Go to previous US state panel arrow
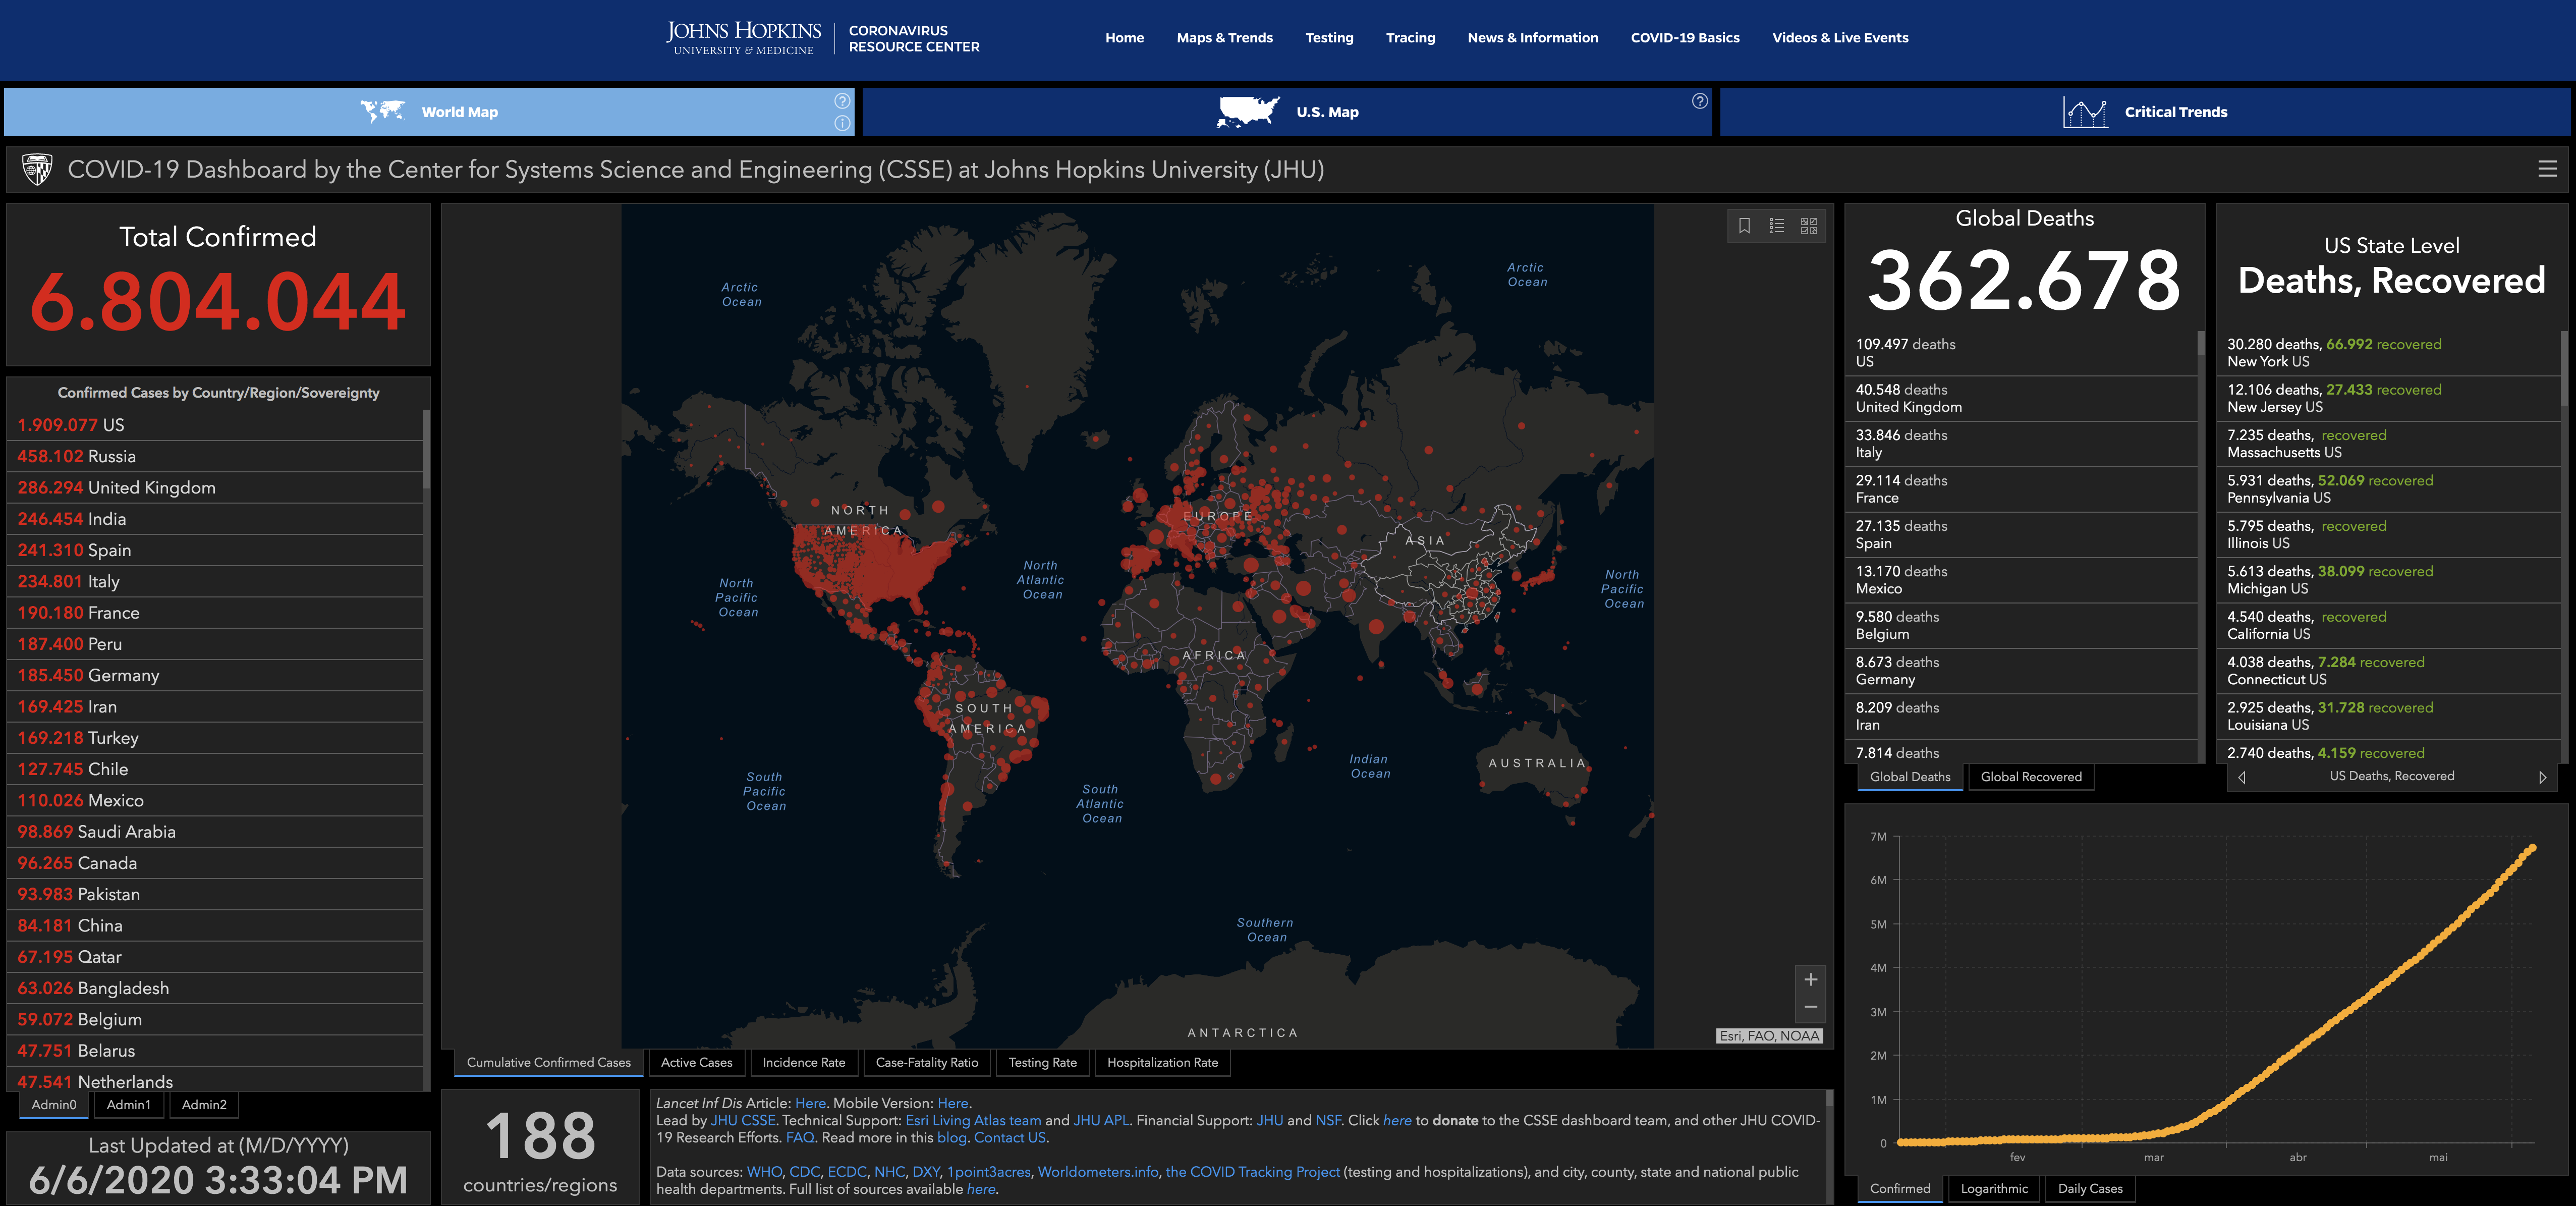The height and width of the screenshot is (1206, 2576). 2242,777
